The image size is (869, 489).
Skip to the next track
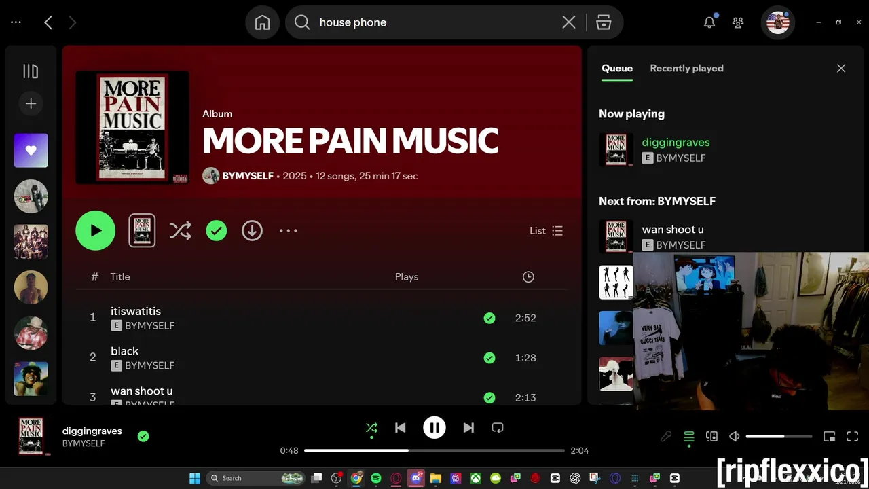(x=468, y=428)
